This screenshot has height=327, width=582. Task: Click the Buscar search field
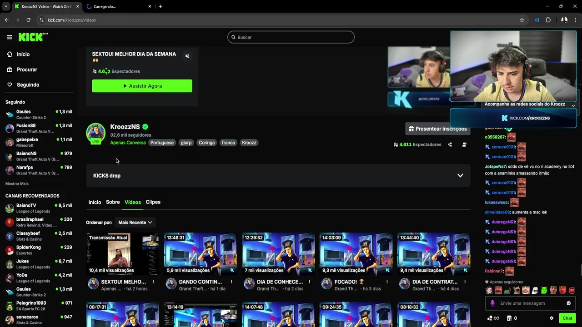tap(291, 37)
